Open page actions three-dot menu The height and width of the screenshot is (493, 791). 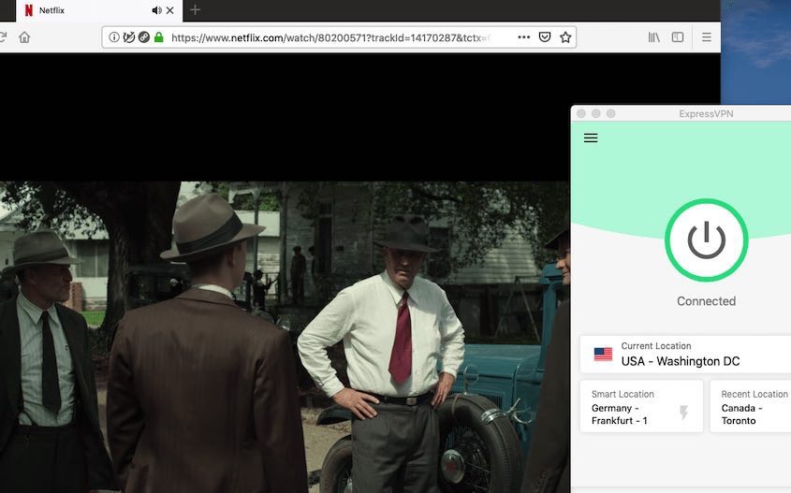tap(523, 37)
